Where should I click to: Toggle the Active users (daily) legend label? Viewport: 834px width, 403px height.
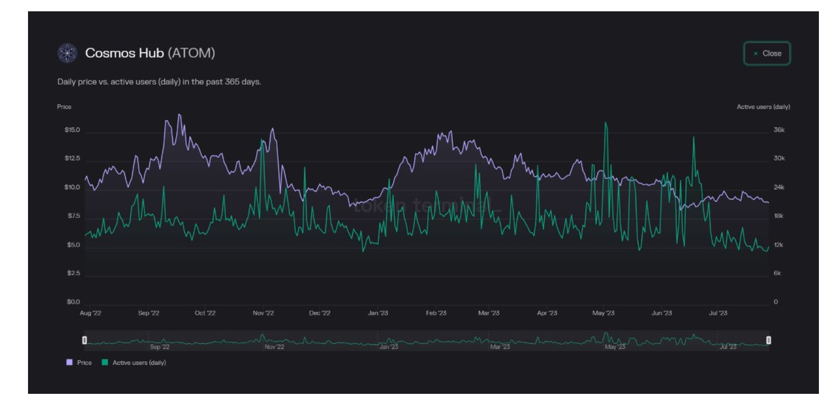139,363
